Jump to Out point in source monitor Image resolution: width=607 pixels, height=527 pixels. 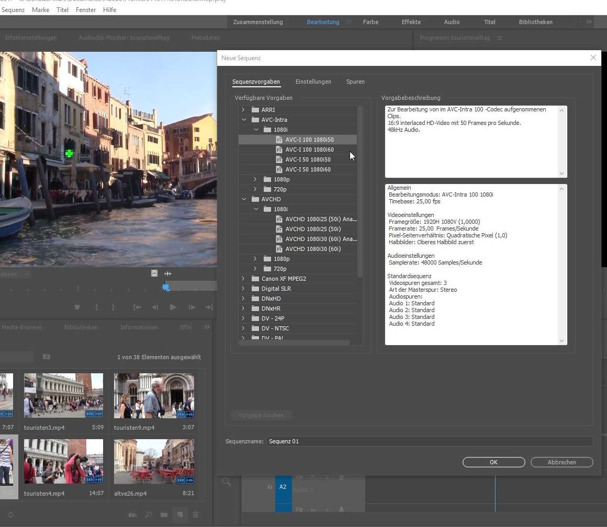tap(209, 307)
